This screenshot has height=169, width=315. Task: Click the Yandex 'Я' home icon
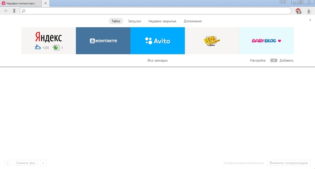(14, 11)
